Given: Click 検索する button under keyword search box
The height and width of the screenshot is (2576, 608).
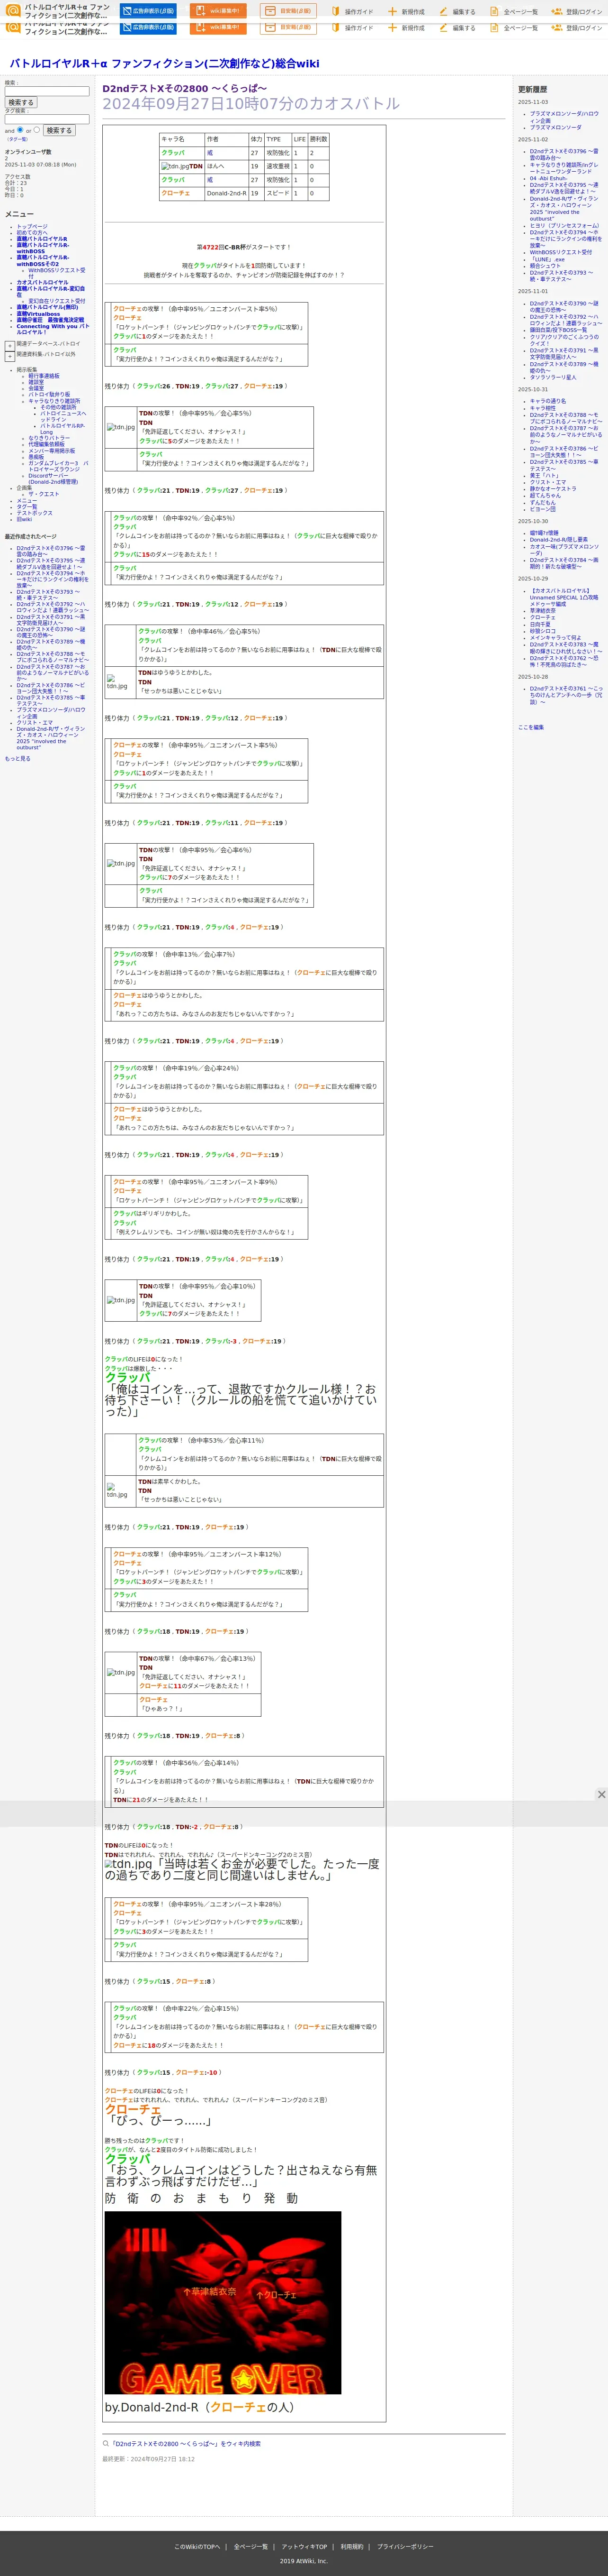Looking at the screenshot, I should [20, 102].
